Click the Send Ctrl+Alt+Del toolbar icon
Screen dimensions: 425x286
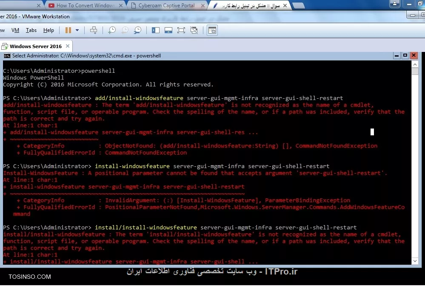pyautogui.click(x=94, y=30)
